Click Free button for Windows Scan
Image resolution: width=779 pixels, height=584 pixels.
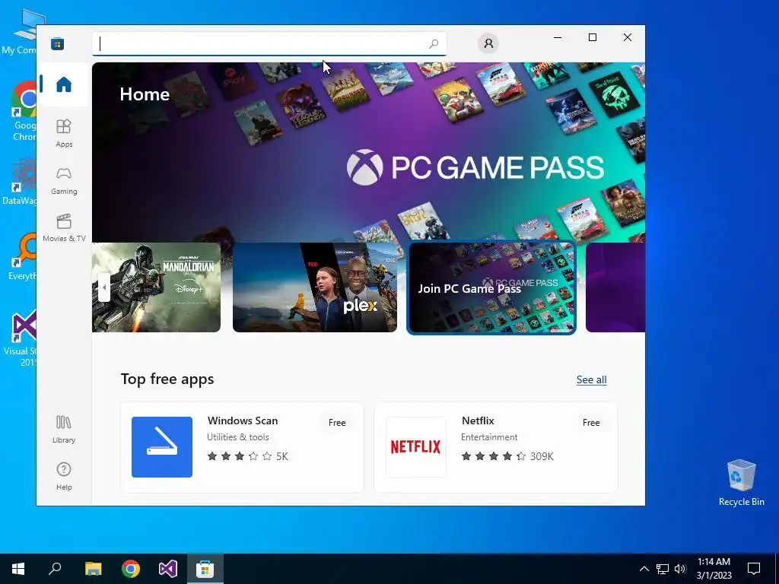click(x=337, y=423)
